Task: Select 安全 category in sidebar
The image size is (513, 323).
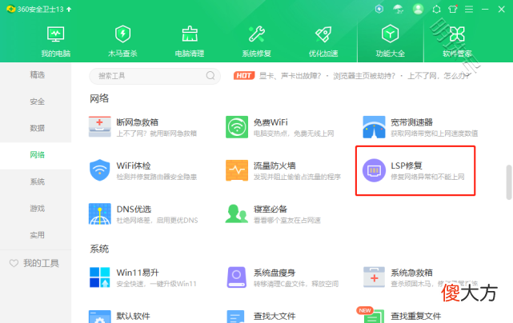Action: click(x=36, y=102)
